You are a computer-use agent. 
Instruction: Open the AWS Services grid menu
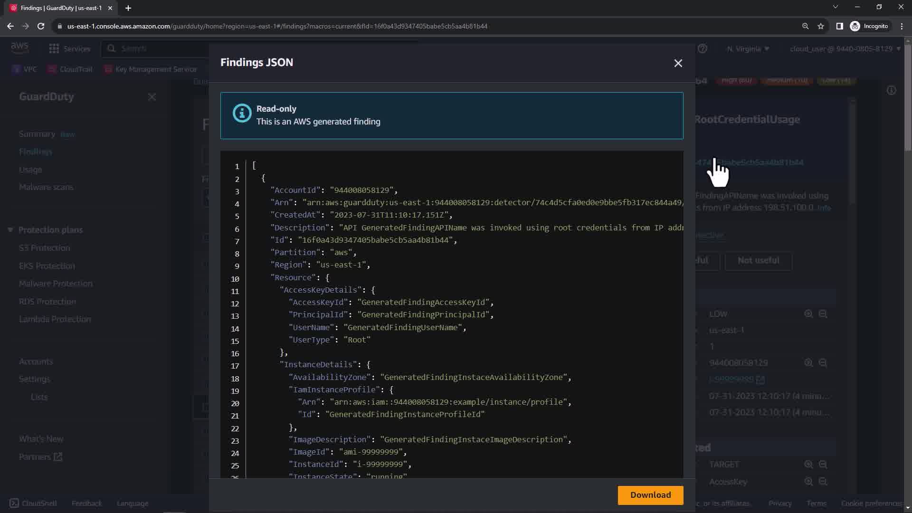point(54,48)
